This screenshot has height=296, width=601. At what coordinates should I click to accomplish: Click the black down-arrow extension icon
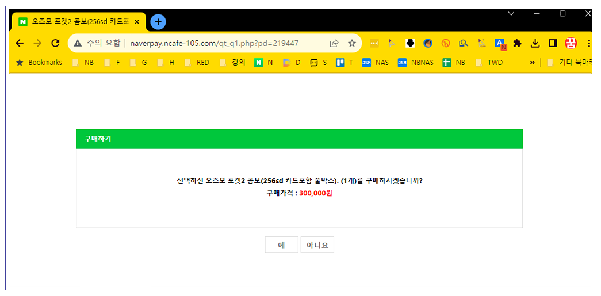pos(410,43)
